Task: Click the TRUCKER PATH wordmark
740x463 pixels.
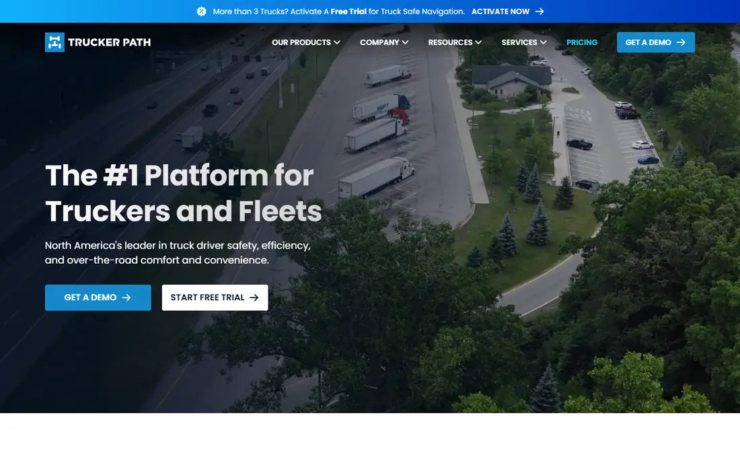Action: click(110, 42)
